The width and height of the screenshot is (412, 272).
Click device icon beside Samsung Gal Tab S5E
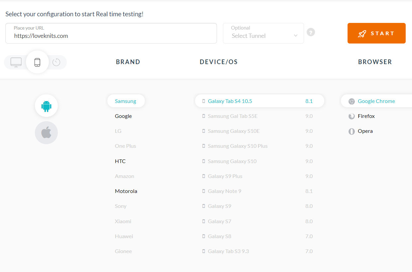[204, 116]
